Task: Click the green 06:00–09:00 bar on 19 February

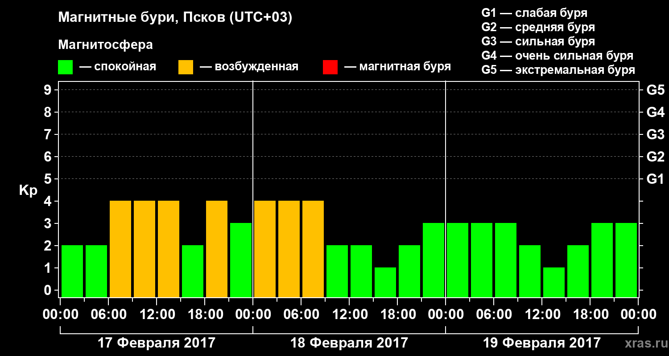Action: (x=506, y=260)
